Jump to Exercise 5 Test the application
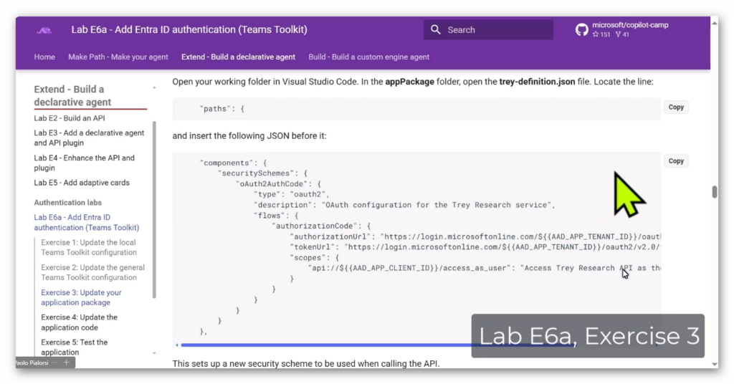734x384 pixels. 74,347
